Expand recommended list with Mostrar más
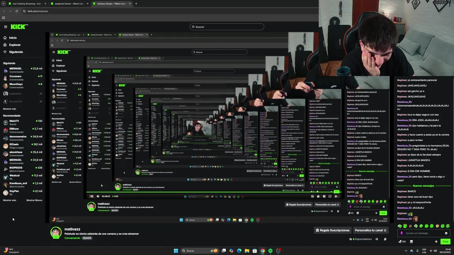Image resolution: width=454 pixels, height=255 pixels. click(10, 200)
